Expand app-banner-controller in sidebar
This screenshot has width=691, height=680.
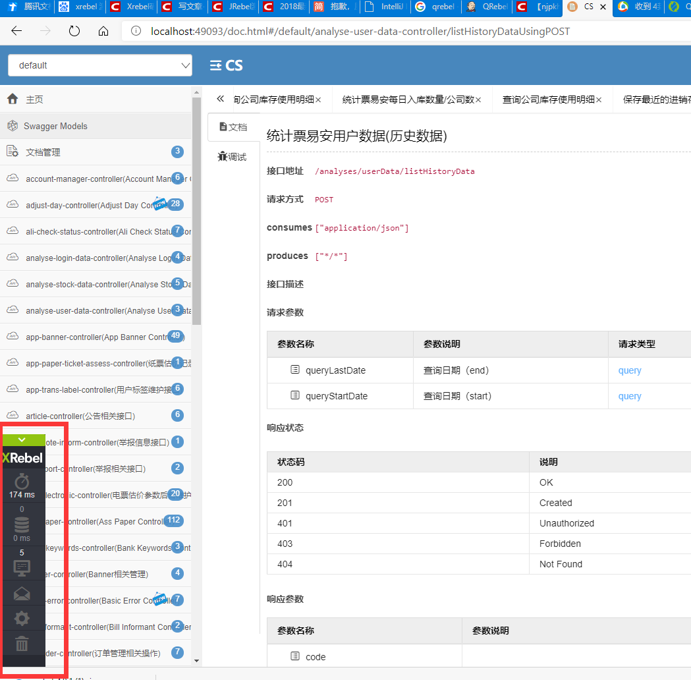96,337
